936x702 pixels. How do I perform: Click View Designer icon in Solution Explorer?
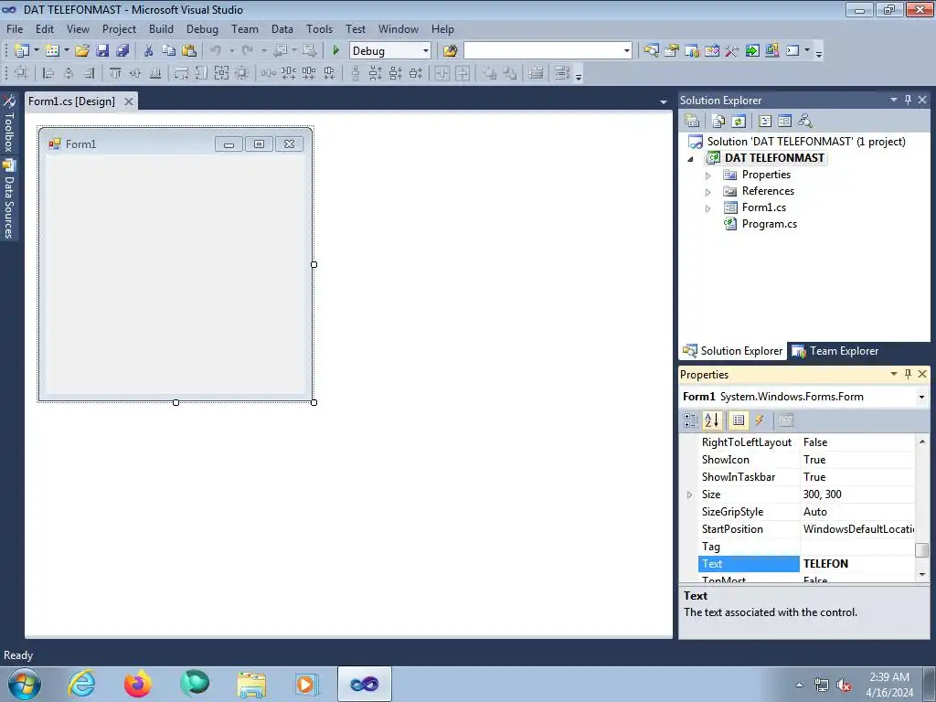point(785,122)
